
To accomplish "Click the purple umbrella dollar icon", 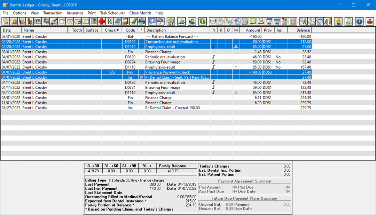I will 160,21.
